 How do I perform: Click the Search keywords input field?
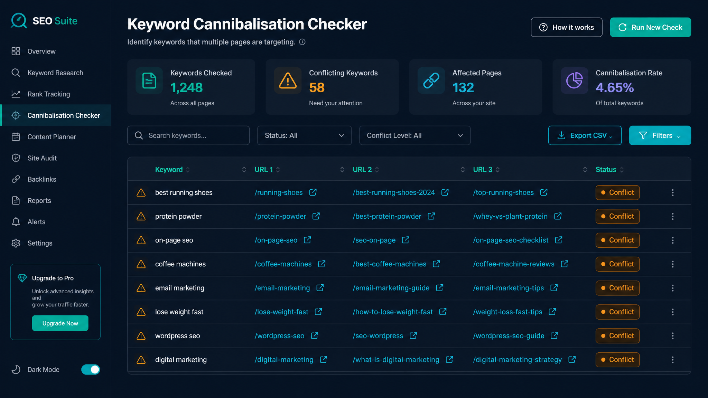(x=188, y=135)
